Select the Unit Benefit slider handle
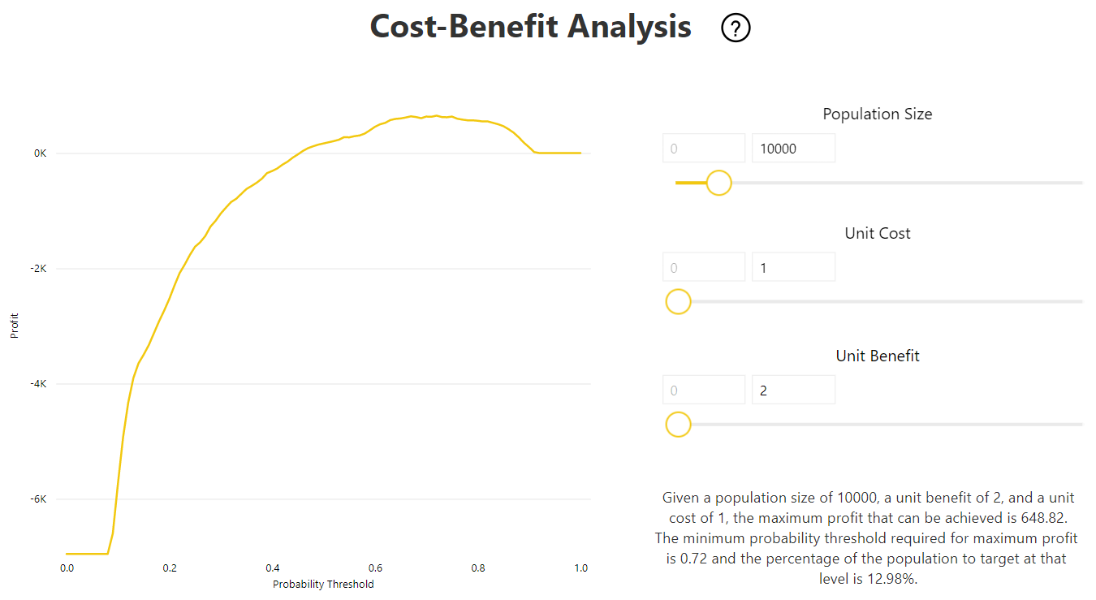Screen dimensions: 1096x600 coord(678,425)
